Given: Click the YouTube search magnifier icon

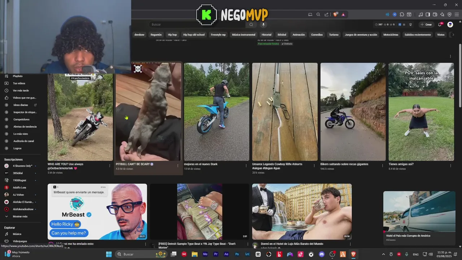Looking at the screenshot, I should [251, 25].
